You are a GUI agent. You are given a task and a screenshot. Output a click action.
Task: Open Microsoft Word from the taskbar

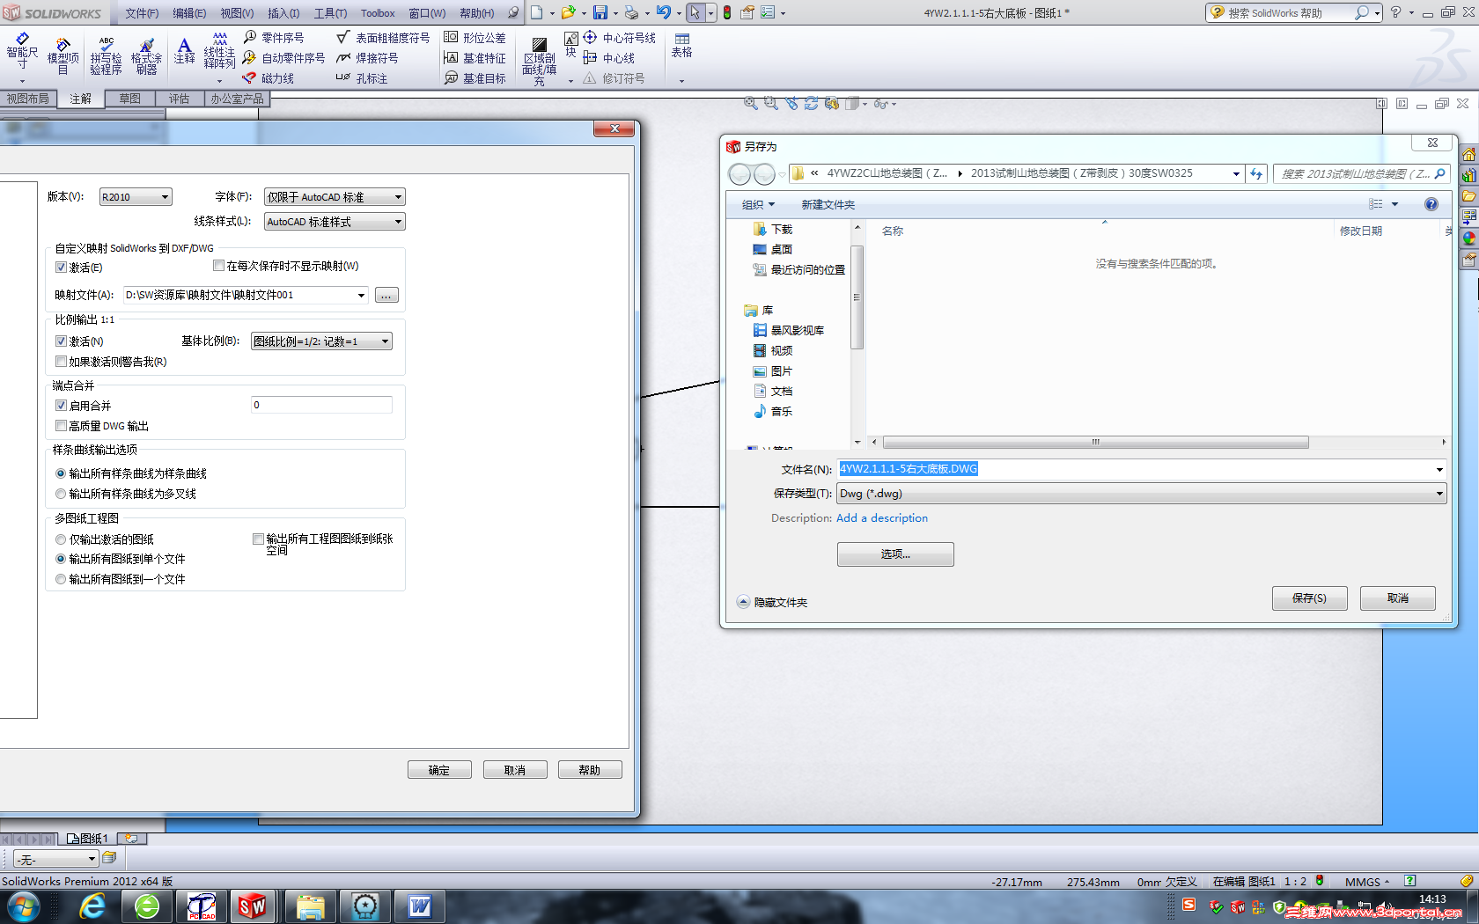(420, 906)
